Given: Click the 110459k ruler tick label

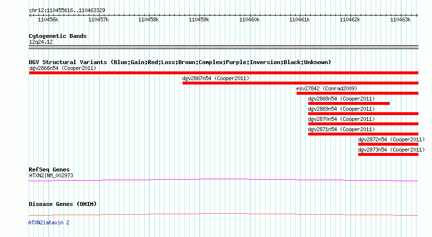Looking at the screenshot, I should tap(199, 19).
